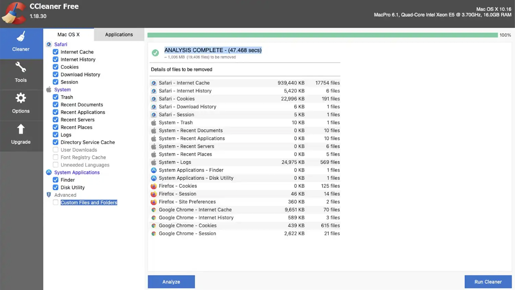
Task: Click the App Store icon beside System Applications
Action: click(49, 172)
